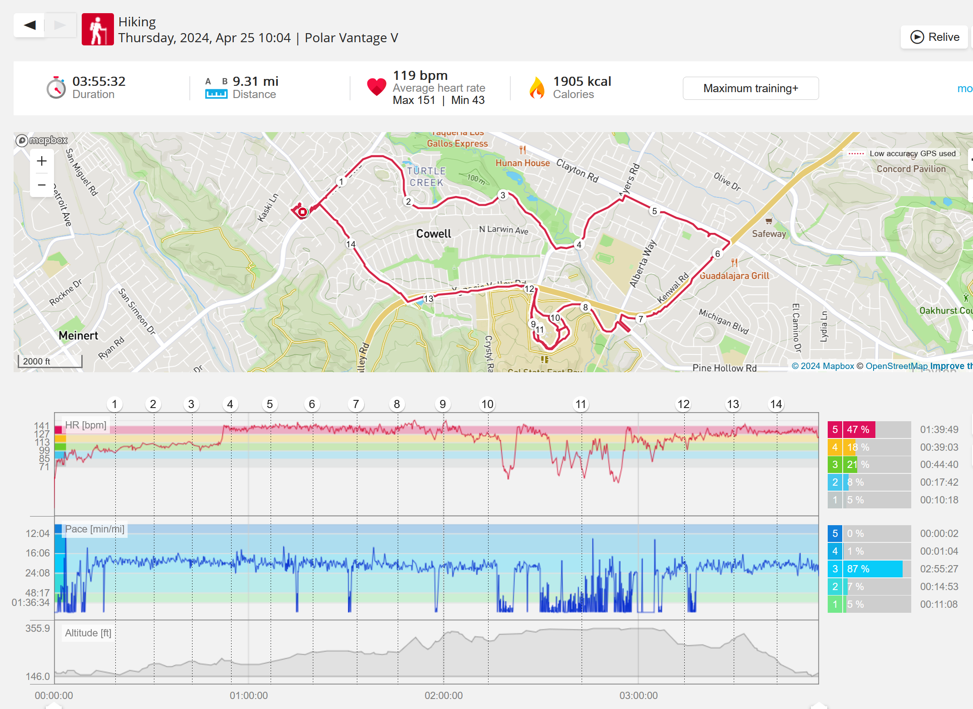The image size is (973, 709).
Task: Click the red heart rate icon
Action: point(376,87)
